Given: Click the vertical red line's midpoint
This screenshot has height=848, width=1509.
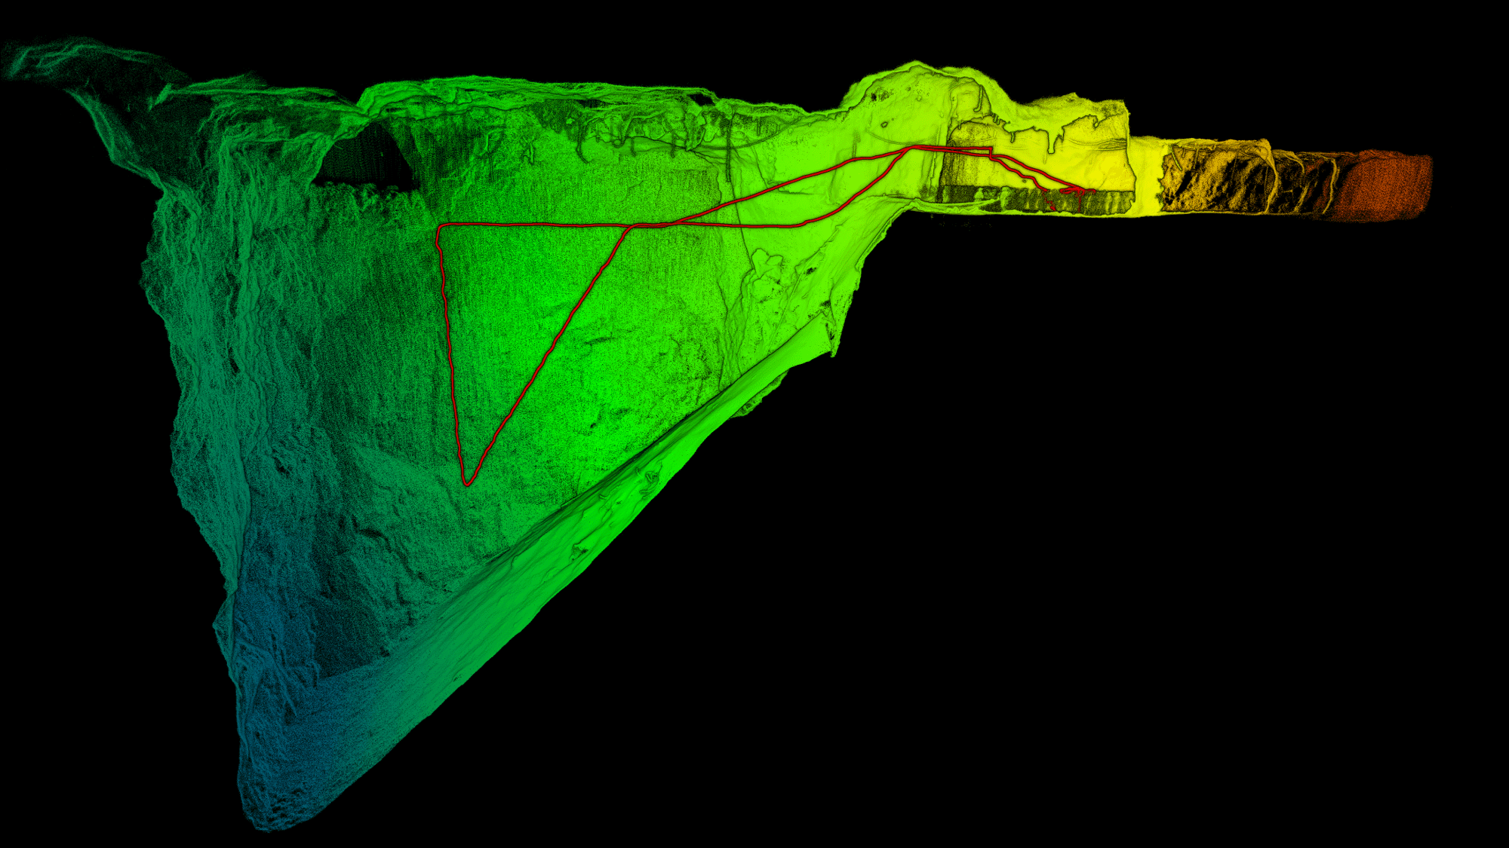Looking at the screenshot, I should pos(450,354).
